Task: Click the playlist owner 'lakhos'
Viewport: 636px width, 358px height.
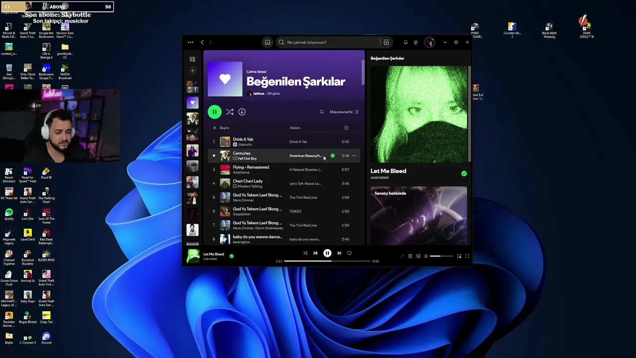Action: pos(259,93)
